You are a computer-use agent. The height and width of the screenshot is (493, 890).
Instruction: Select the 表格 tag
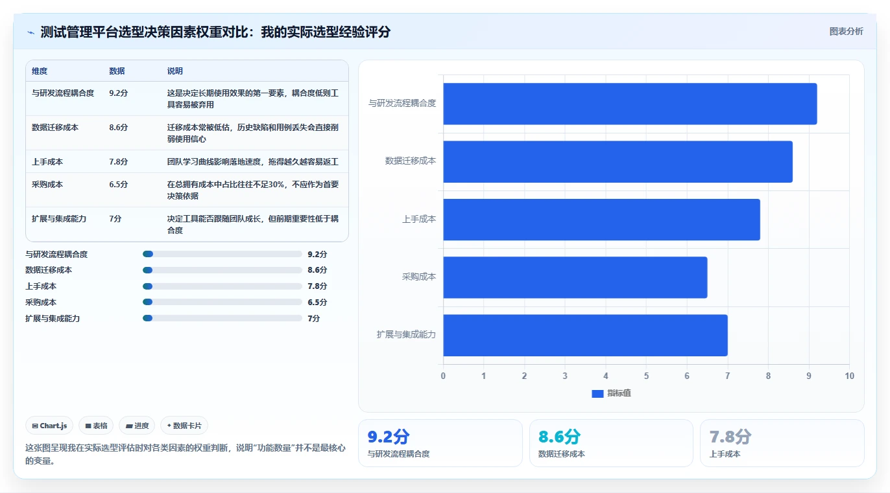(96, 426)
